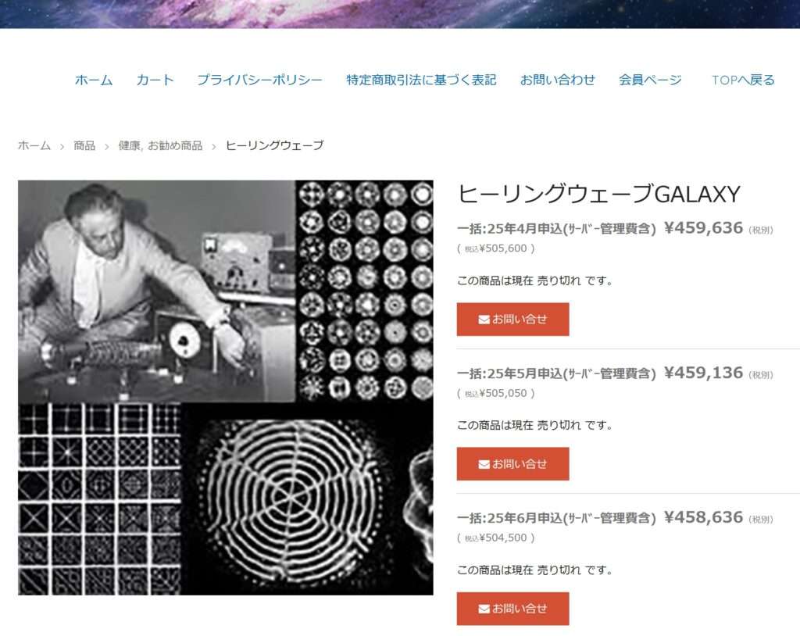Click 健康 breadcrumb category link
Viewport: 800px width, 636px height.
point(129,145)
